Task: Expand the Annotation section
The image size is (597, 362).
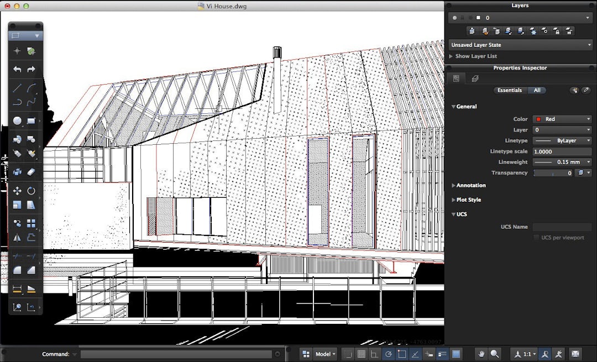Action: tap(470, 185)
